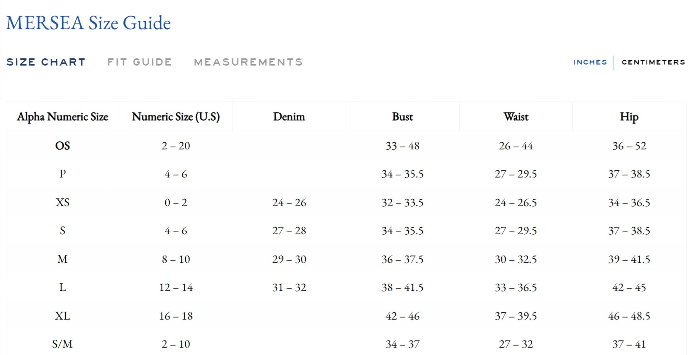
Task: Click the Hip column header
Action: click(629, 117)
